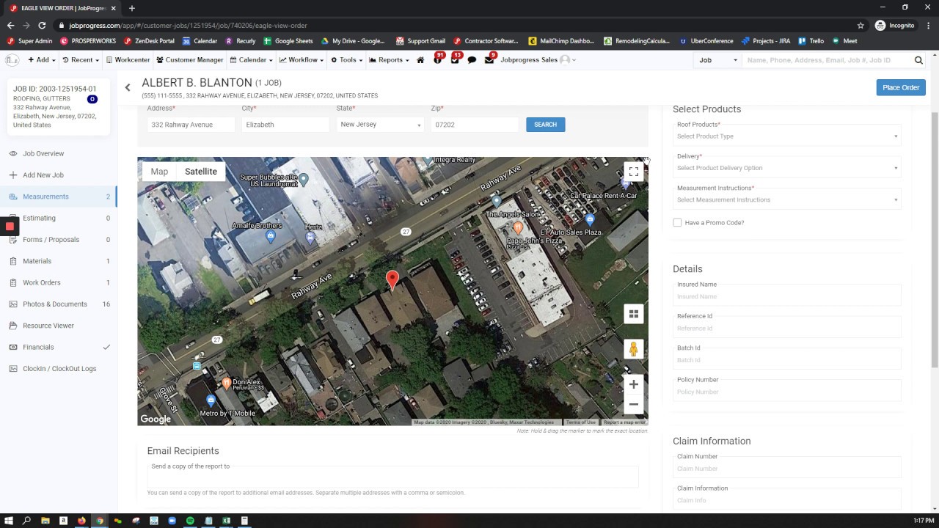This screenshot has height=528, width=939.
Task: Open the Google Sheets bookmark
Action: pos(288,41)
